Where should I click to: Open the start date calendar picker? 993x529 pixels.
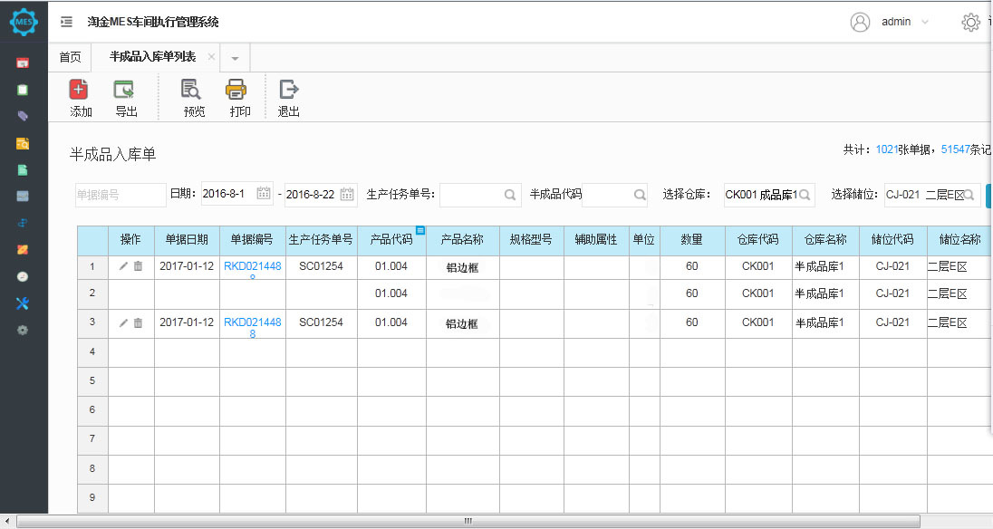click(264, 194)
